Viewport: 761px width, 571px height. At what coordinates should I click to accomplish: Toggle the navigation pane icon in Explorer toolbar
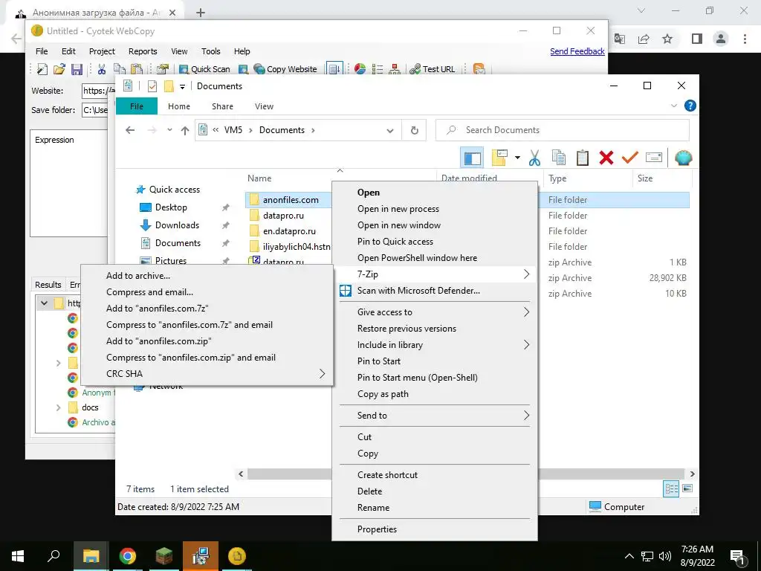pyautogui.click(x=472, y=158)
